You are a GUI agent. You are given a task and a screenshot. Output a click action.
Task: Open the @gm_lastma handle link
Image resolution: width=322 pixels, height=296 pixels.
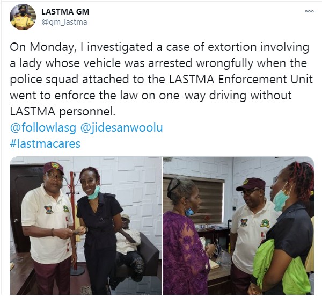[64, 22]
